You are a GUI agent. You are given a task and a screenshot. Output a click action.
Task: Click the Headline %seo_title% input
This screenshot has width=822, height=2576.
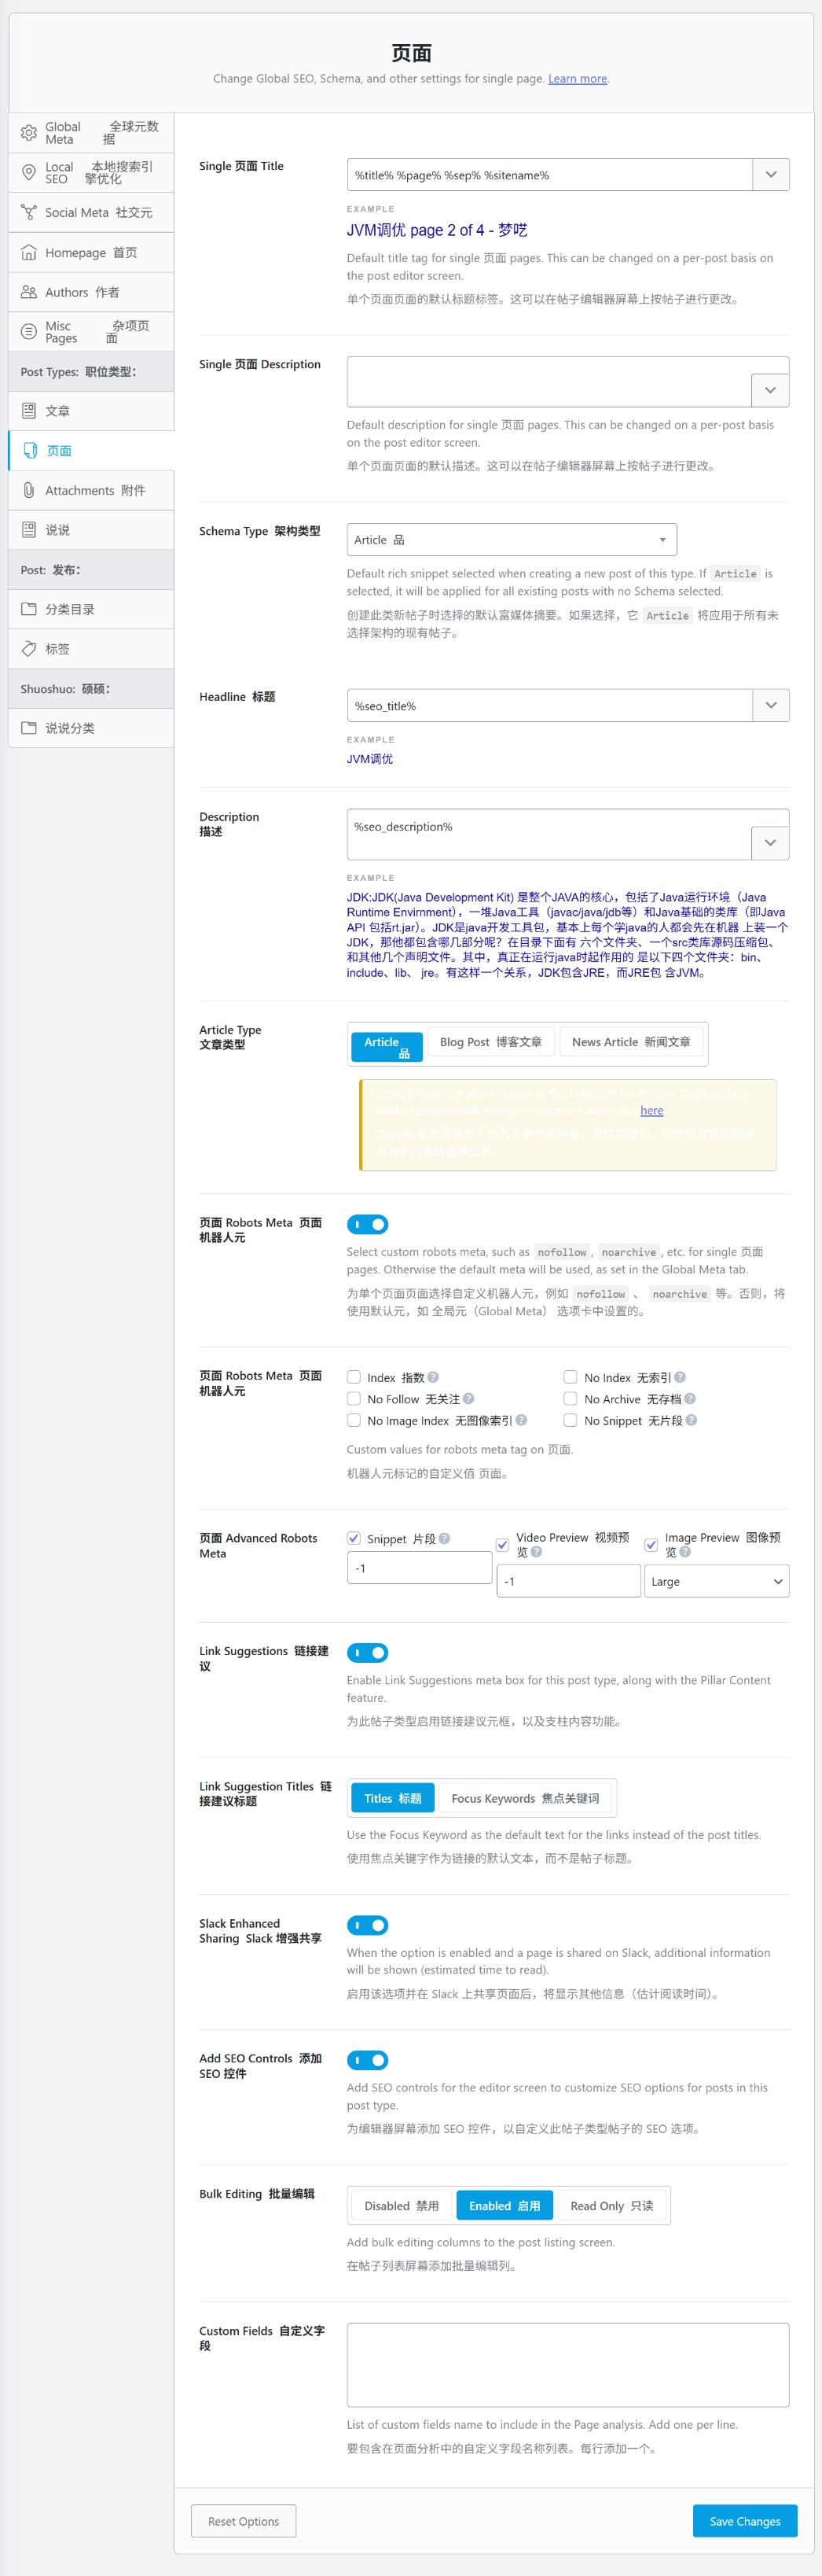coord(549,705)
